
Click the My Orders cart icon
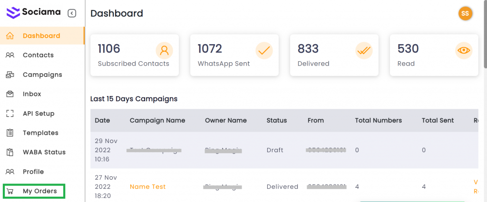coord(10,192)
